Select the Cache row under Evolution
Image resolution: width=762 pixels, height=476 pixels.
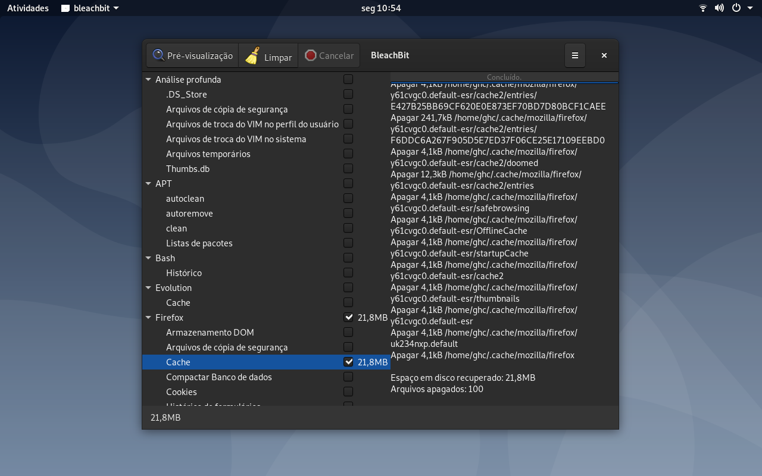[266, 302]
